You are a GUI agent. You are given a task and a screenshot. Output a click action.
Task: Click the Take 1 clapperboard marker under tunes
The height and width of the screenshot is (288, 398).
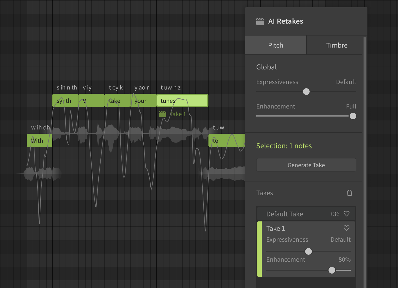pyautogui.click(x=163, y=114)
